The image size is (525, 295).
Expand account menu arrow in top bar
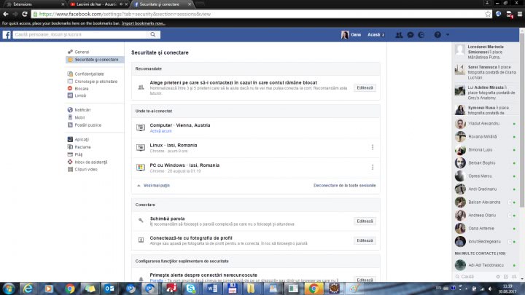447,35
